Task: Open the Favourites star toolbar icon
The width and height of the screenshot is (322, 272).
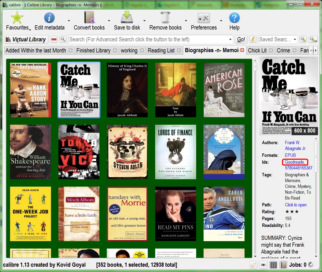Action: click(17, 18)
